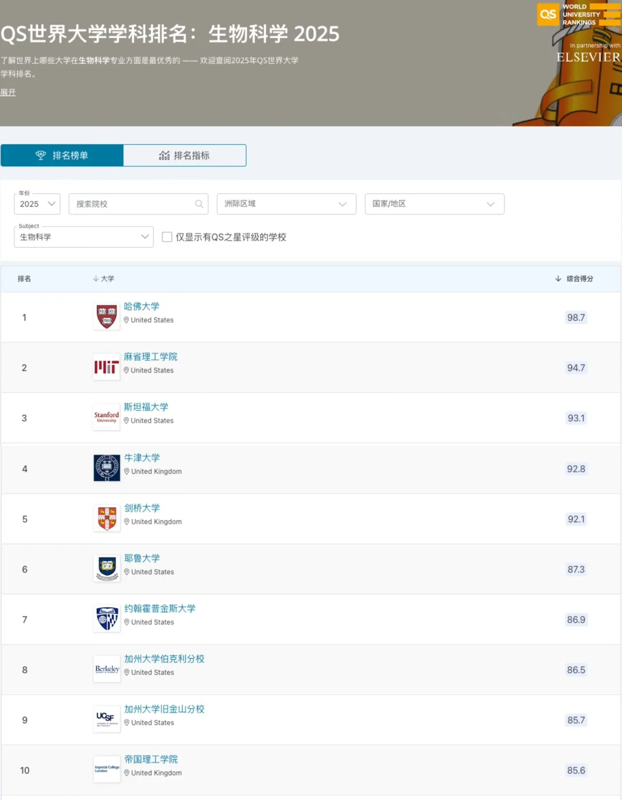Open the 哈佛大学 link

tap(142, 306)
